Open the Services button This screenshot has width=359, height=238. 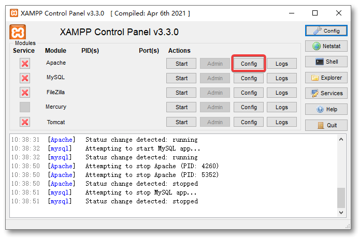click(326, 93)
